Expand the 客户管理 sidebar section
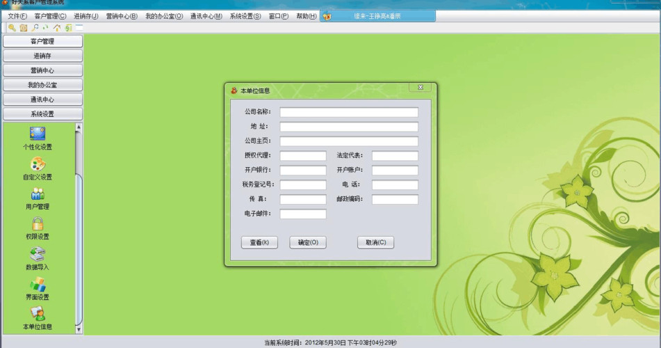Viewport: 661px width, 348px height. 42,41
